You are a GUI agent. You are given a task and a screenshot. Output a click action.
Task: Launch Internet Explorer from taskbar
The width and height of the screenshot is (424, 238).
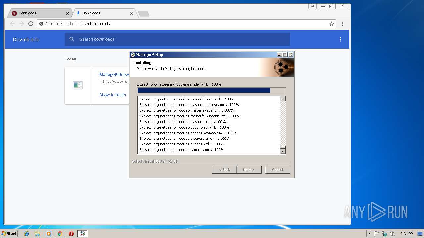click(x=26, y=234)
